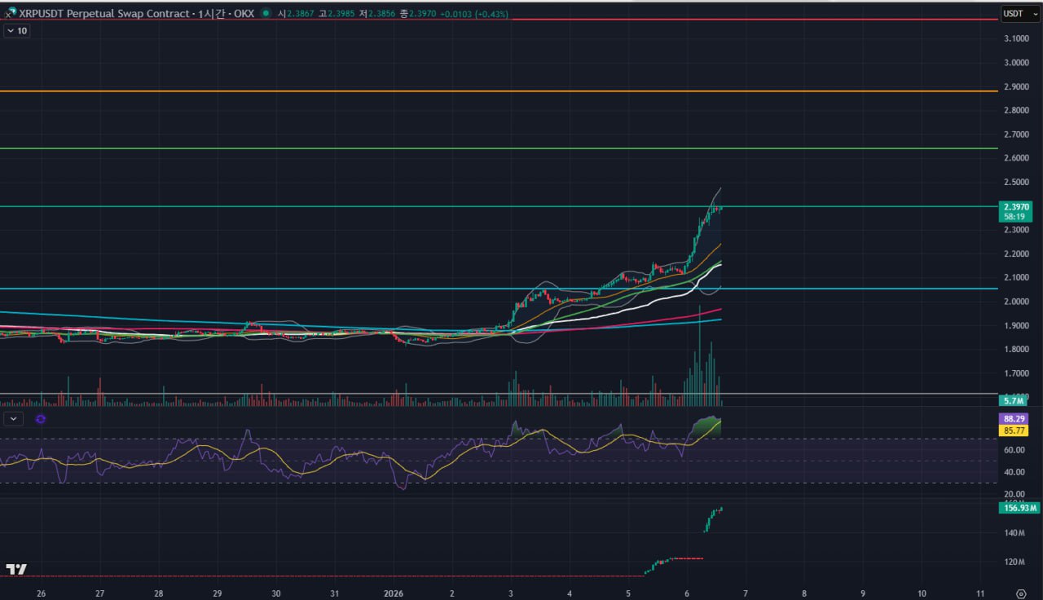Click date 26 on time axis

tap(41, 593)
